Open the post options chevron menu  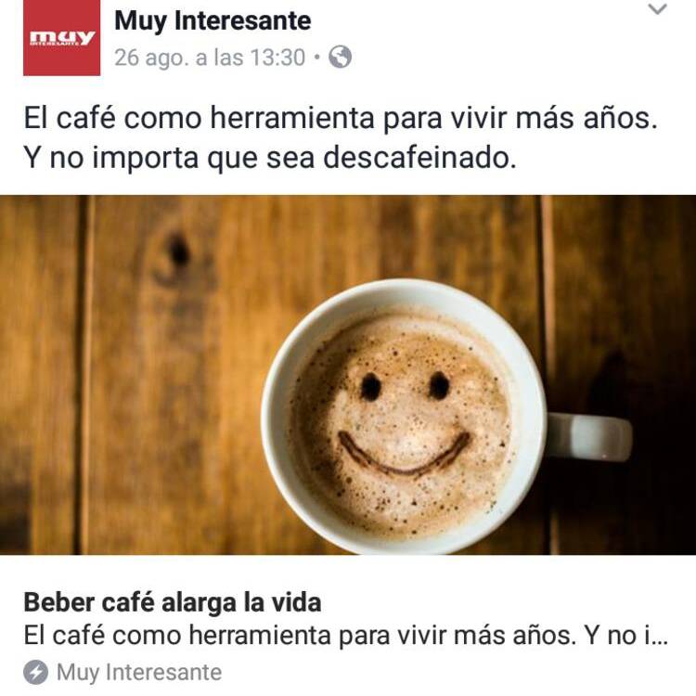pos(657,9)
